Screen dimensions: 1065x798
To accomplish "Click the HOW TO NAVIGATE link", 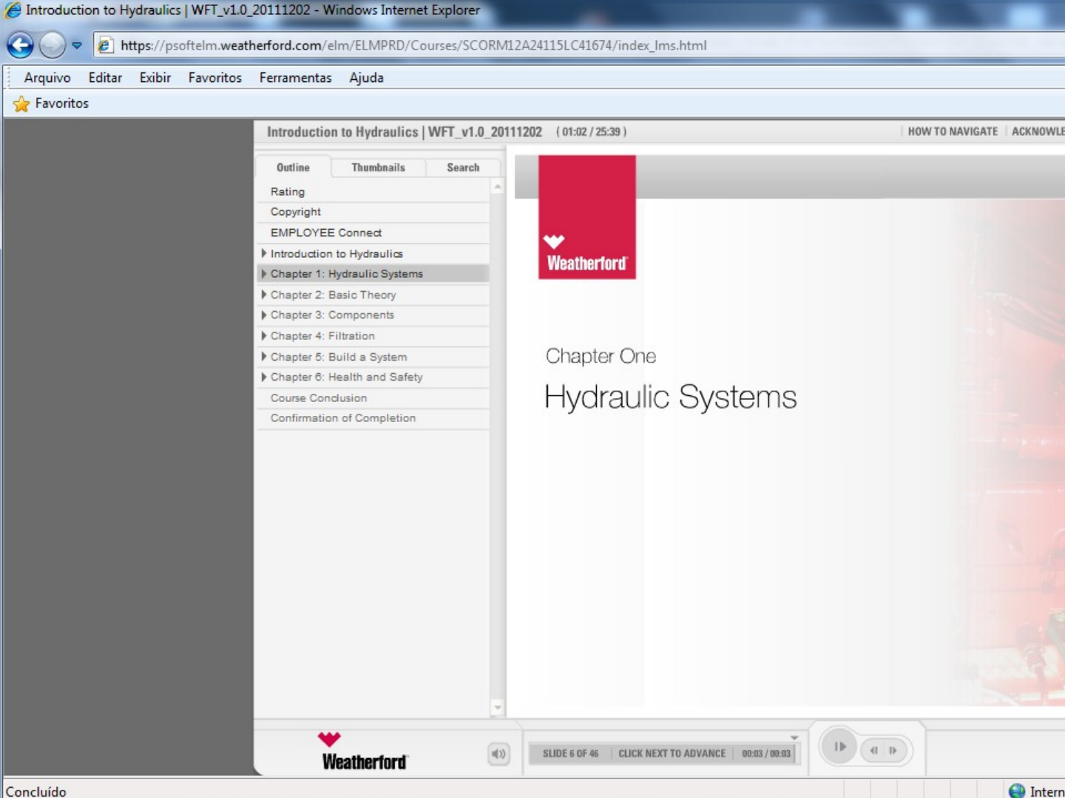I will point(953,132).
